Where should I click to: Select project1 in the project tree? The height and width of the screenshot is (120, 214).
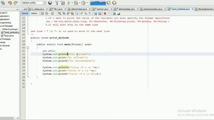coord(4,13)
